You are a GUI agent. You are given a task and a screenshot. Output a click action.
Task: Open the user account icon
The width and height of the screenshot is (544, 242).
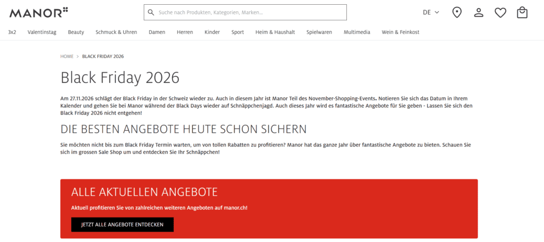479,13
